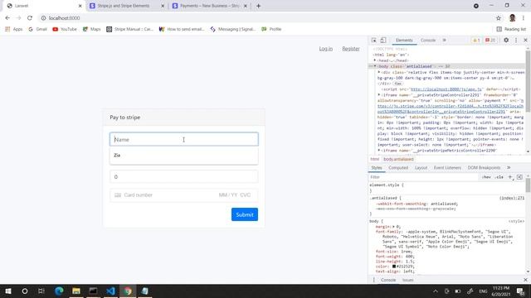This screenshot has height=298, width=531.
Task: Open the Gmail bookmark
Action: point(37,29)
